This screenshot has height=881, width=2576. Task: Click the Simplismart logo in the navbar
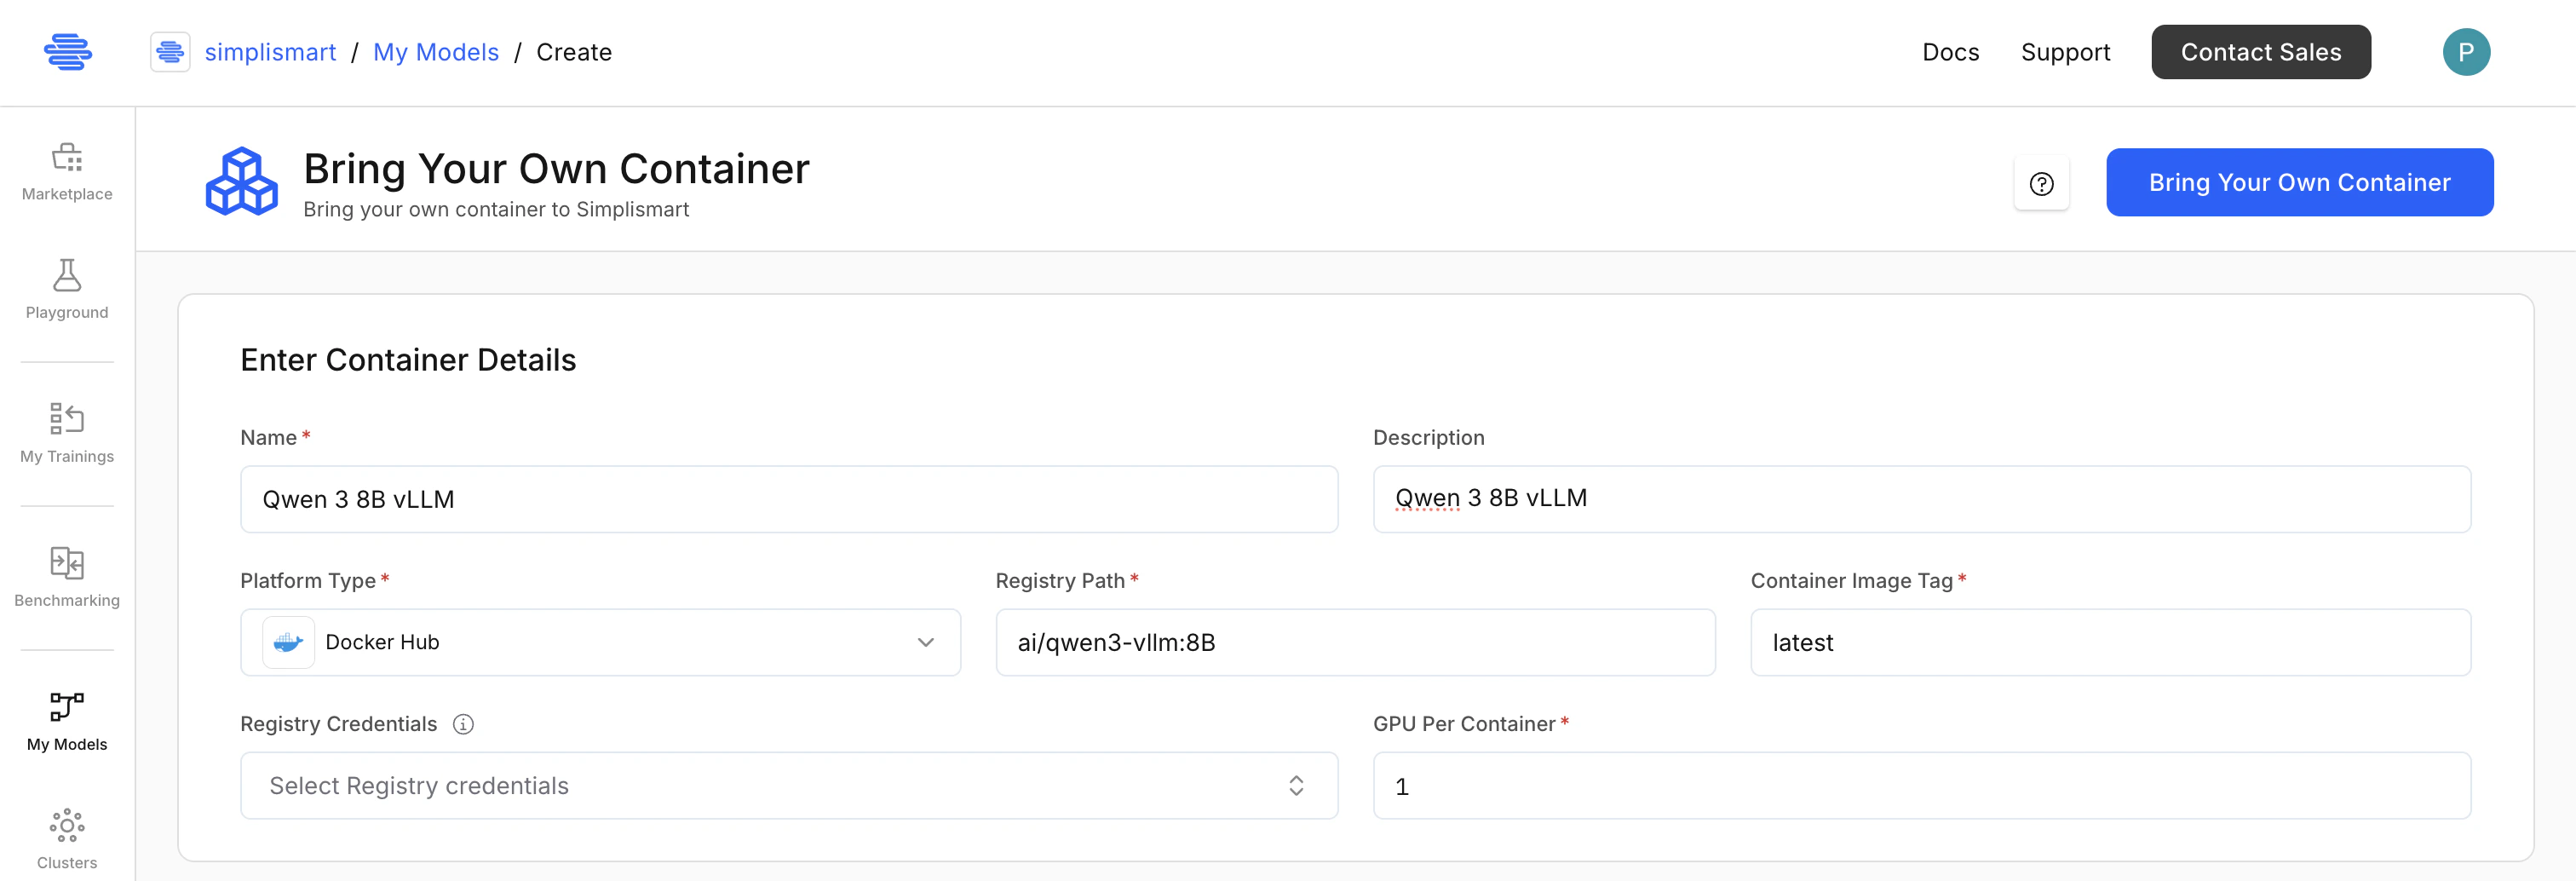click(68, 51)
